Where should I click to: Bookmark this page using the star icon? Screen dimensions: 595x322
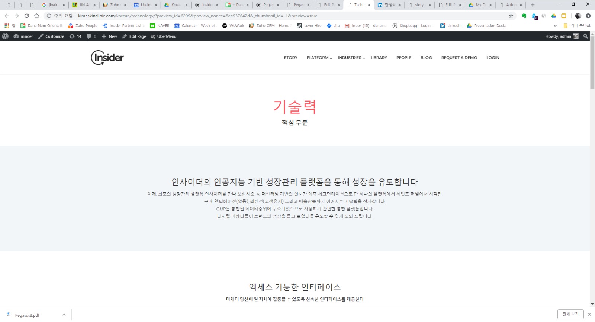pyautogui.click(x=511, y=16)
